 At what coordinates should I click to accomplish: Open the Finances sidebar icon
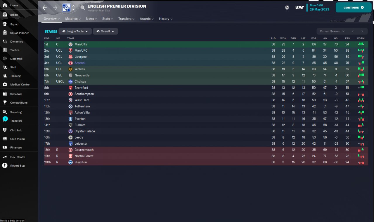5,148
